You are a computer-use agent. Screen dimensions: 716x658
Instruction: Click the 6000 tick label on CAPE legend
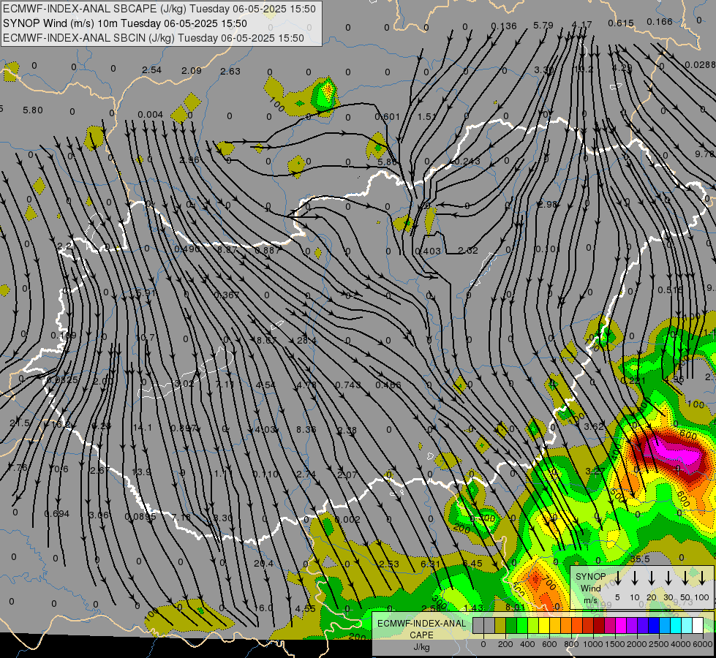[x=703, y=644]
